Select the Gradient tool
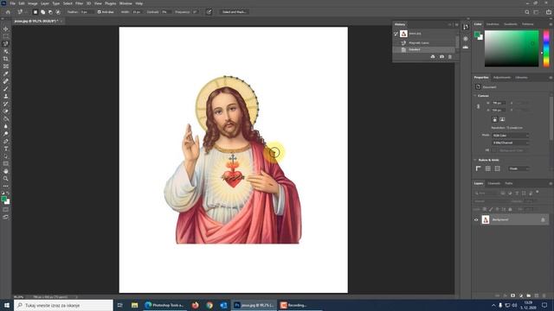This screenshot has width=554, height=311. [x=6, y=118]
